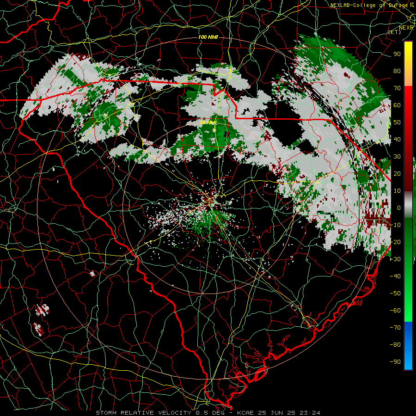Click the -10 value on velocity scale
Viewport: 416px width, 416px height.
coord(395,225)
